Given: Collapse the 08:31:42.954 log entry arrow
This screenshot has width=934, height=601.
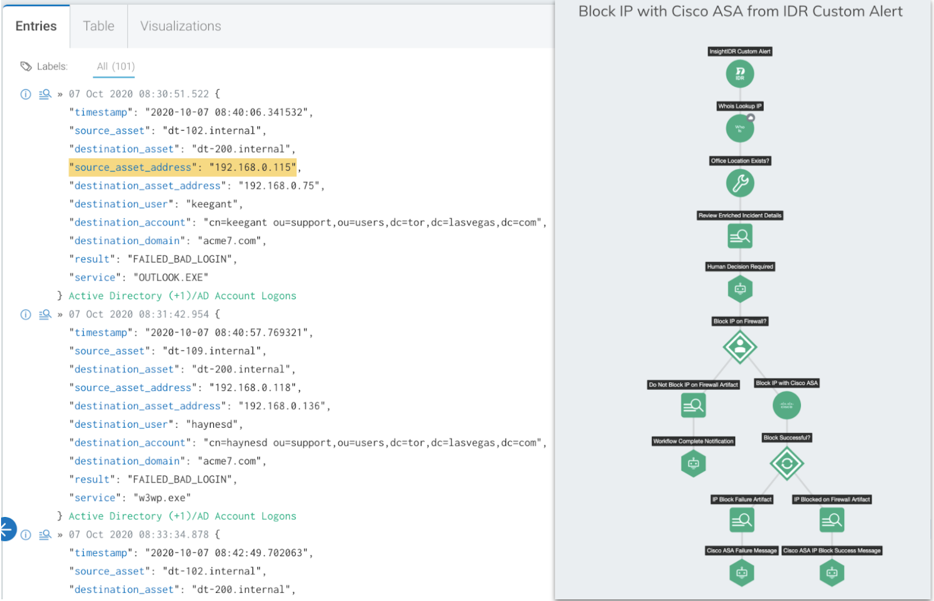Looking at the screenshot, I should pos(60,315).
